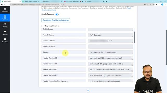
Task: Click the From 0 Is Group label field
Action: coord(64,47)
